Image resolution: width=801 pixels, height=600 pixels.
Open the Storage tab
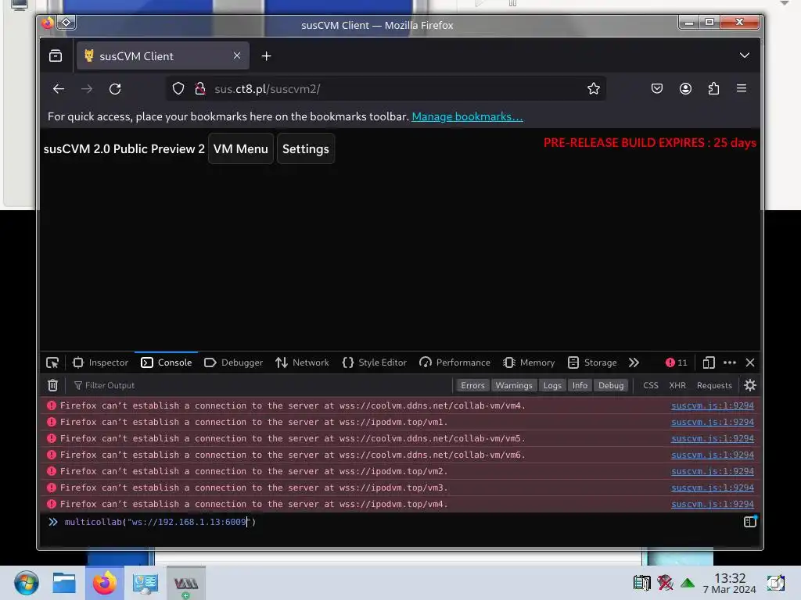tap(592, 362)
